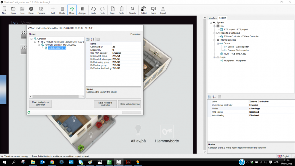295x166 pixels.
Task: Switch to the Interface tab
Action: pyautogui.click(x=213, y=18)
